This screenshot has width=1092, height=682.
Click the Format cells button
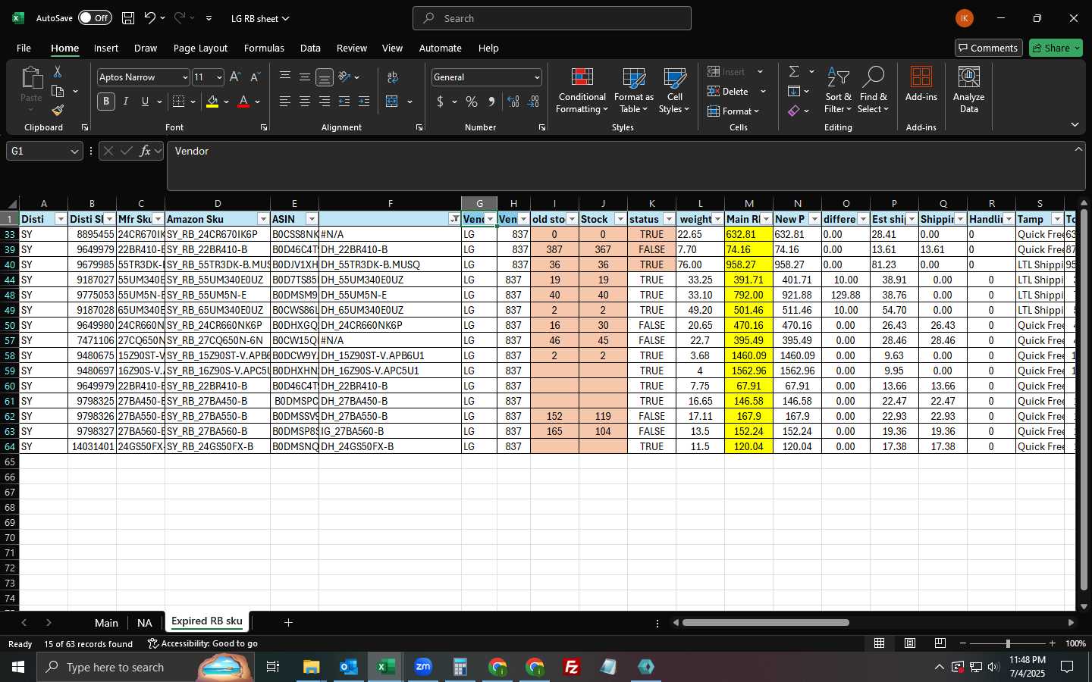point(733,111)
